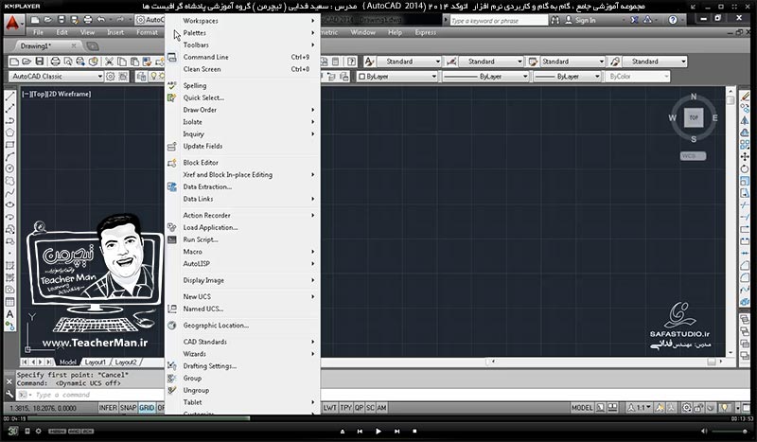Click the Table Style icon
The height and width of the screenshot is (442, 757).
(533, 62)
